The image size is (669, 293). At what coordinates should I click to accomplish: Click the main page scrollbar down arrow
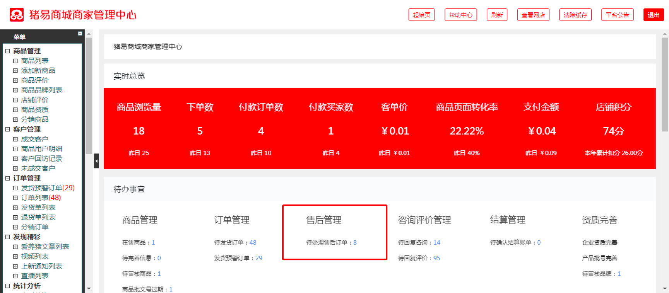click(x=665, y=288)
